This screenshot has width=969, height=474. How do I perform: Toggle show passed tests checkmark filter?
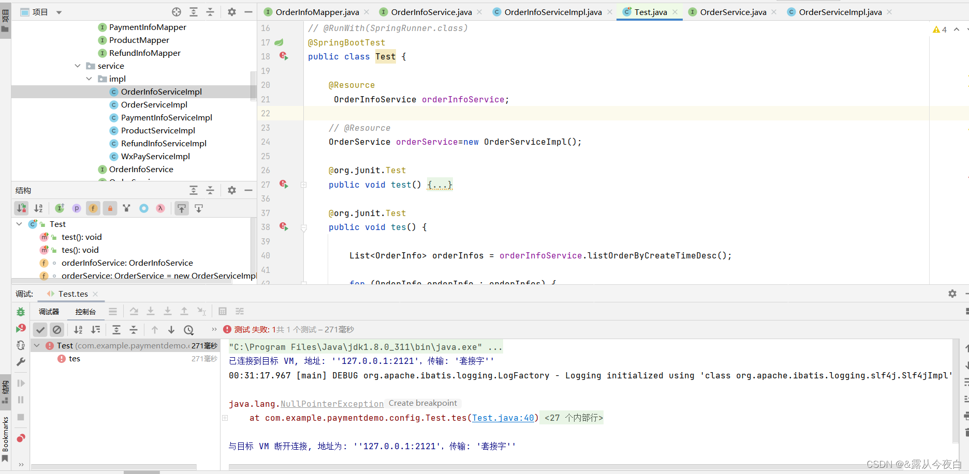(40, 329)
